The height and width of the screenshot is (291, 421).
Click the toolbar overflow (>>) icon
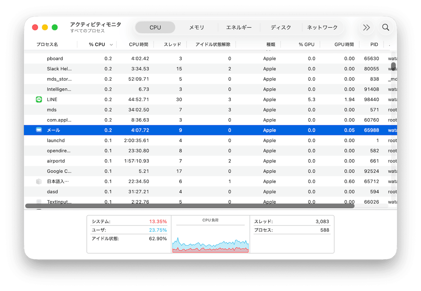pyautogui.click(x=366, y=27)
